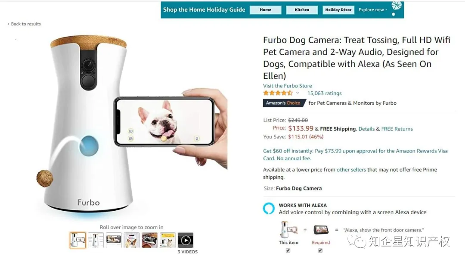This screenshot has width=465, height=262.
Task: Open the 15,063 ratings link
Action: point(325,93)
